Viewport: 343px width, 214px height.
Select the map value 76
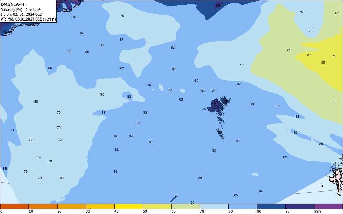tap(122, 16)
